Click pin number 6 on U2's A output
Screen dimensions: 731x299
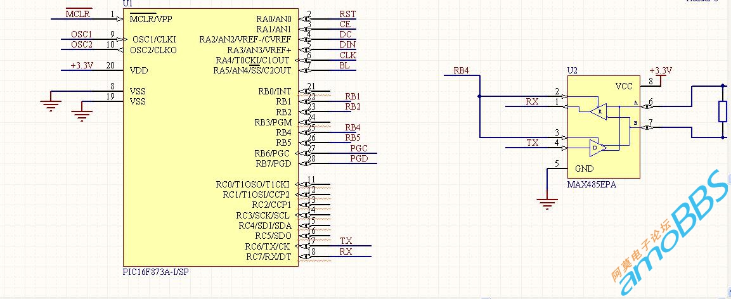tap(651, 101)
